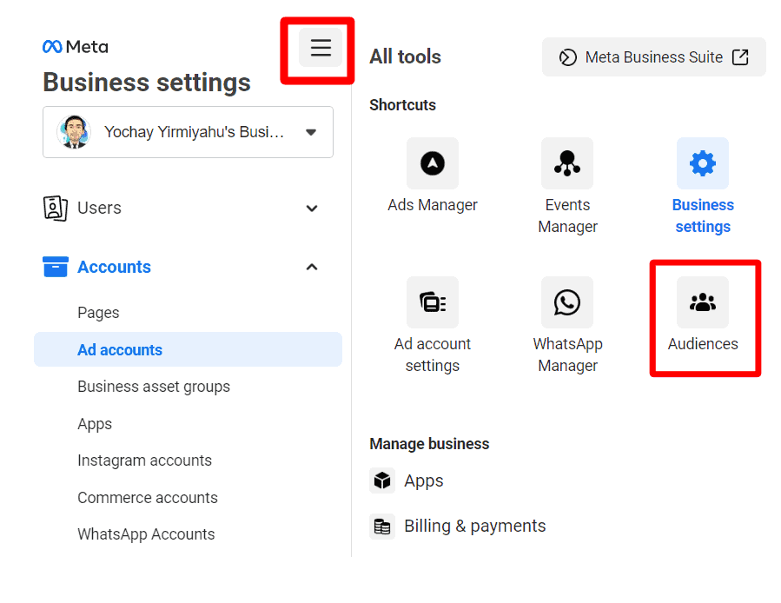
Task: Click the Meta logo
Action: click(x=76, y=47)
